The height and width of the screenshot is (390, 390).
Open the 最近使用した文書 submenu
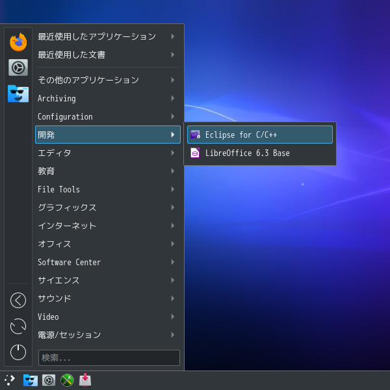[108, 55]
